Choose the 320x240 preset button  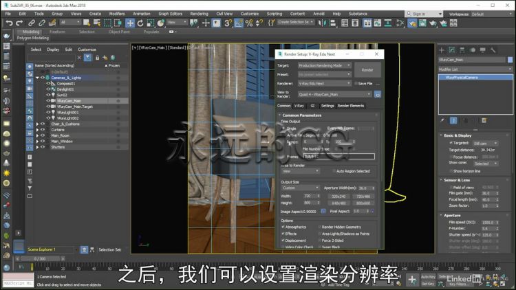(x=338, y=197)
